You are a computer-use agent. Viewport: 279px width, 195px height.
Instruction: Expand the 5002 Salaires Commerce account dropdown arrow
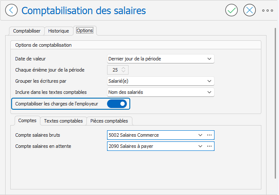pyautogui.click(x=200, y=135)
